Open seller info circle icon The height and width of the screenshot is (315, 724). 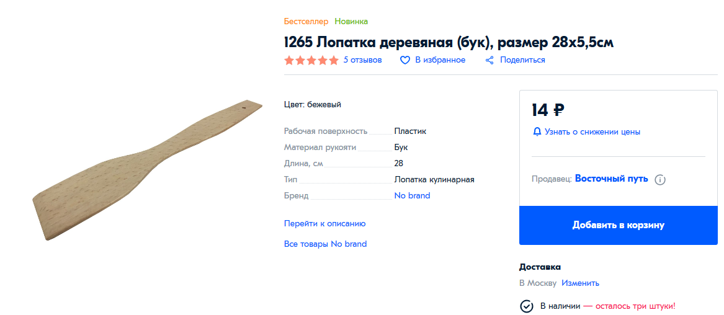coord(660,180)
